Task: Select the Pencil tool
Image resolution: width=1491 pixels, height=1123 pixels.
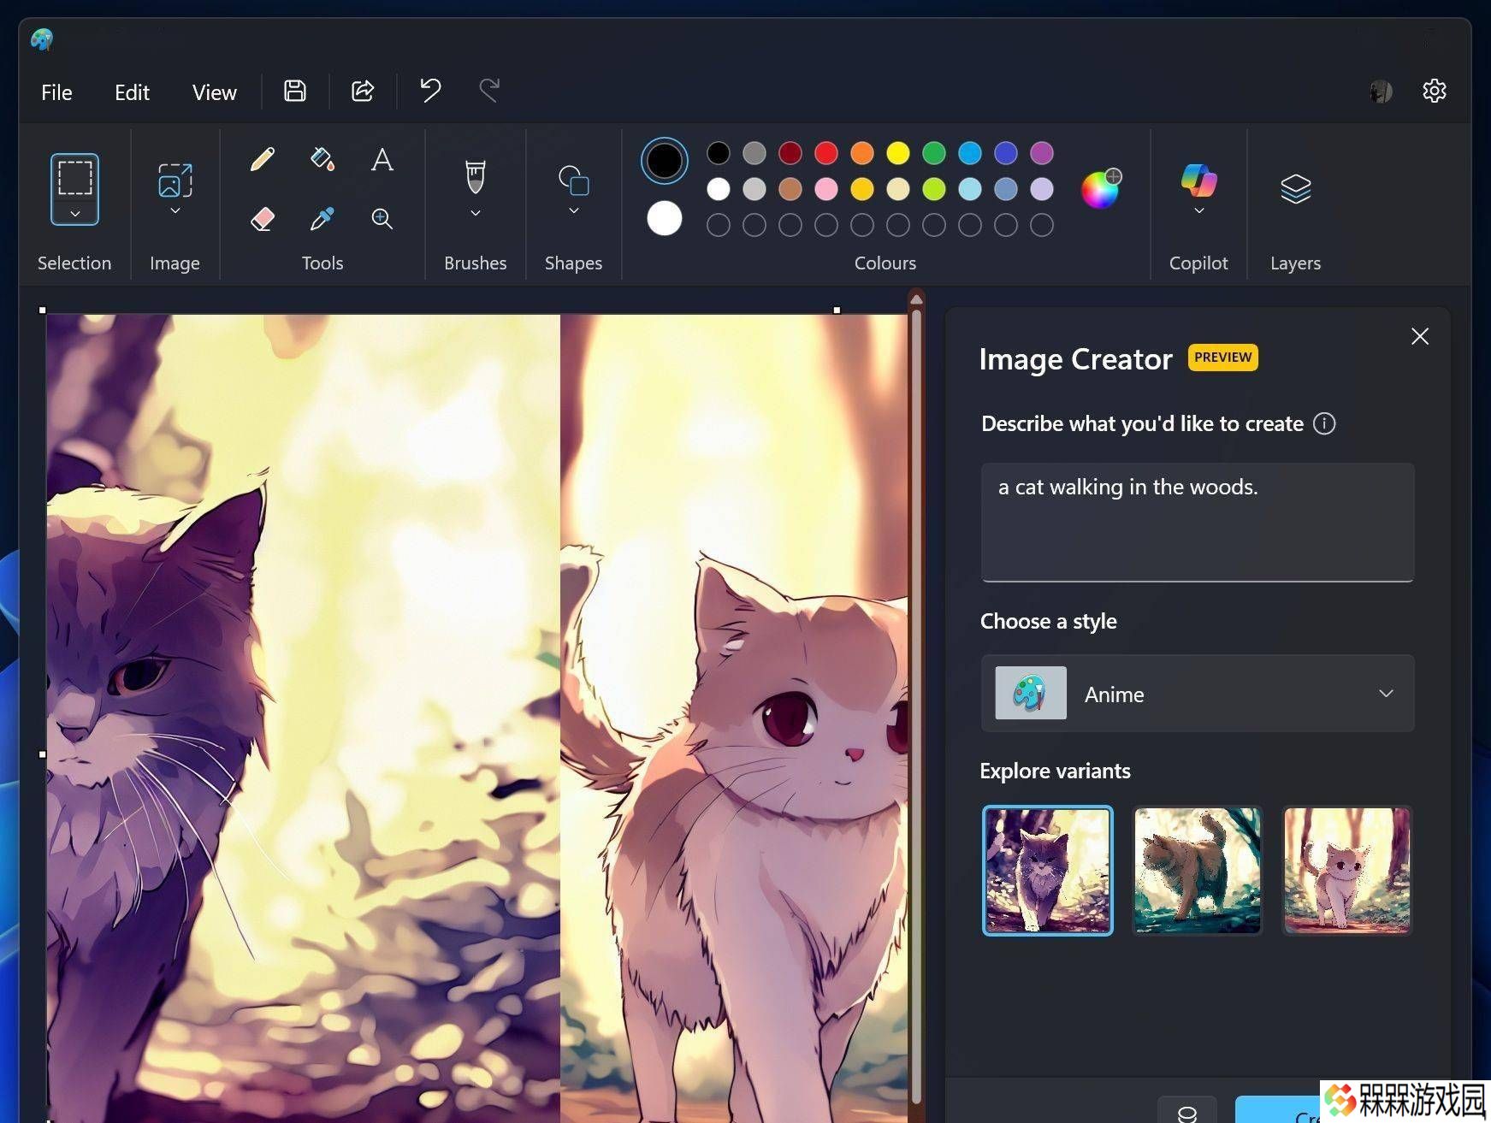Action: pyautogui.click(x=263, y=159)
